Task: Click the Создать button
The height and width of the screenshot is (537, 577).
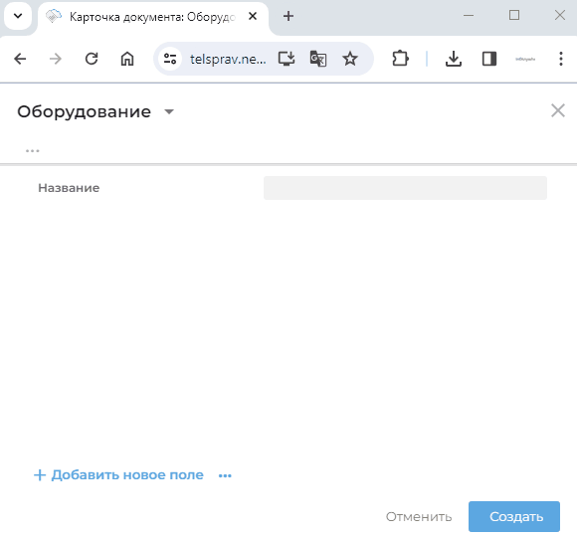Action: point(514,516)
